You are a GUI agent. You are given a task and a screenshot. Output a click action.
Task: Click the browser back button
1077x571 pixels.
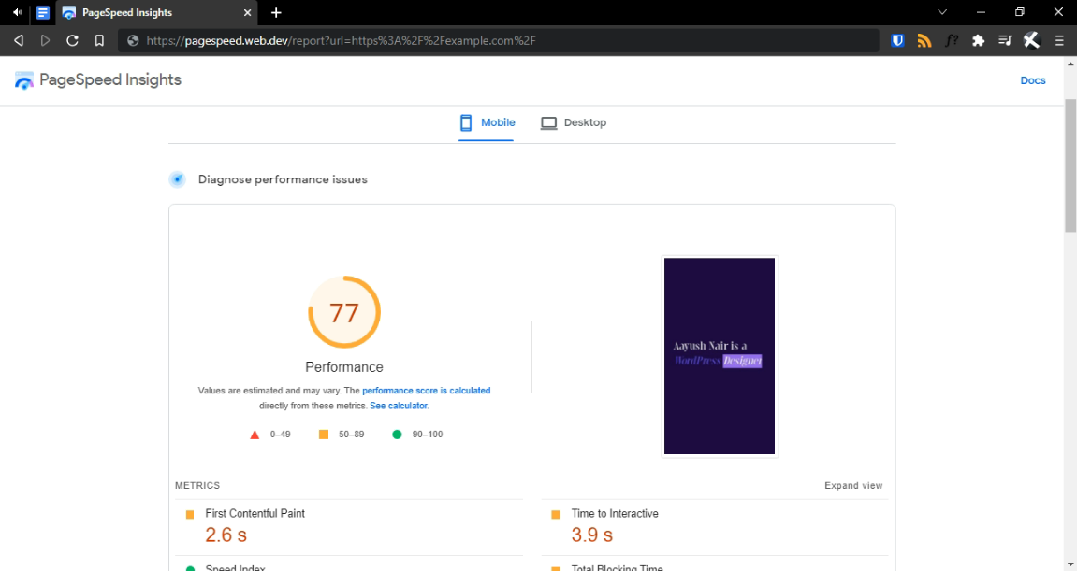(x=18, y=41)
